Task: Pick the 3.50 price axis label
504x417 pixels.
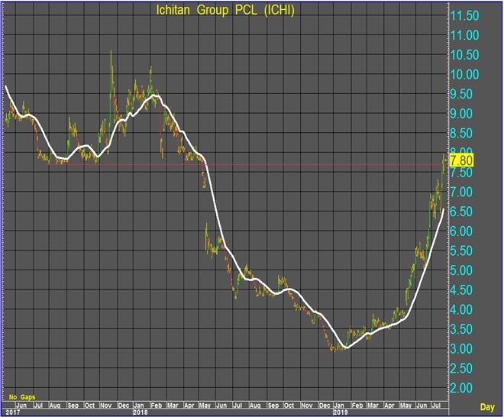Action: (x=461, y=329)
